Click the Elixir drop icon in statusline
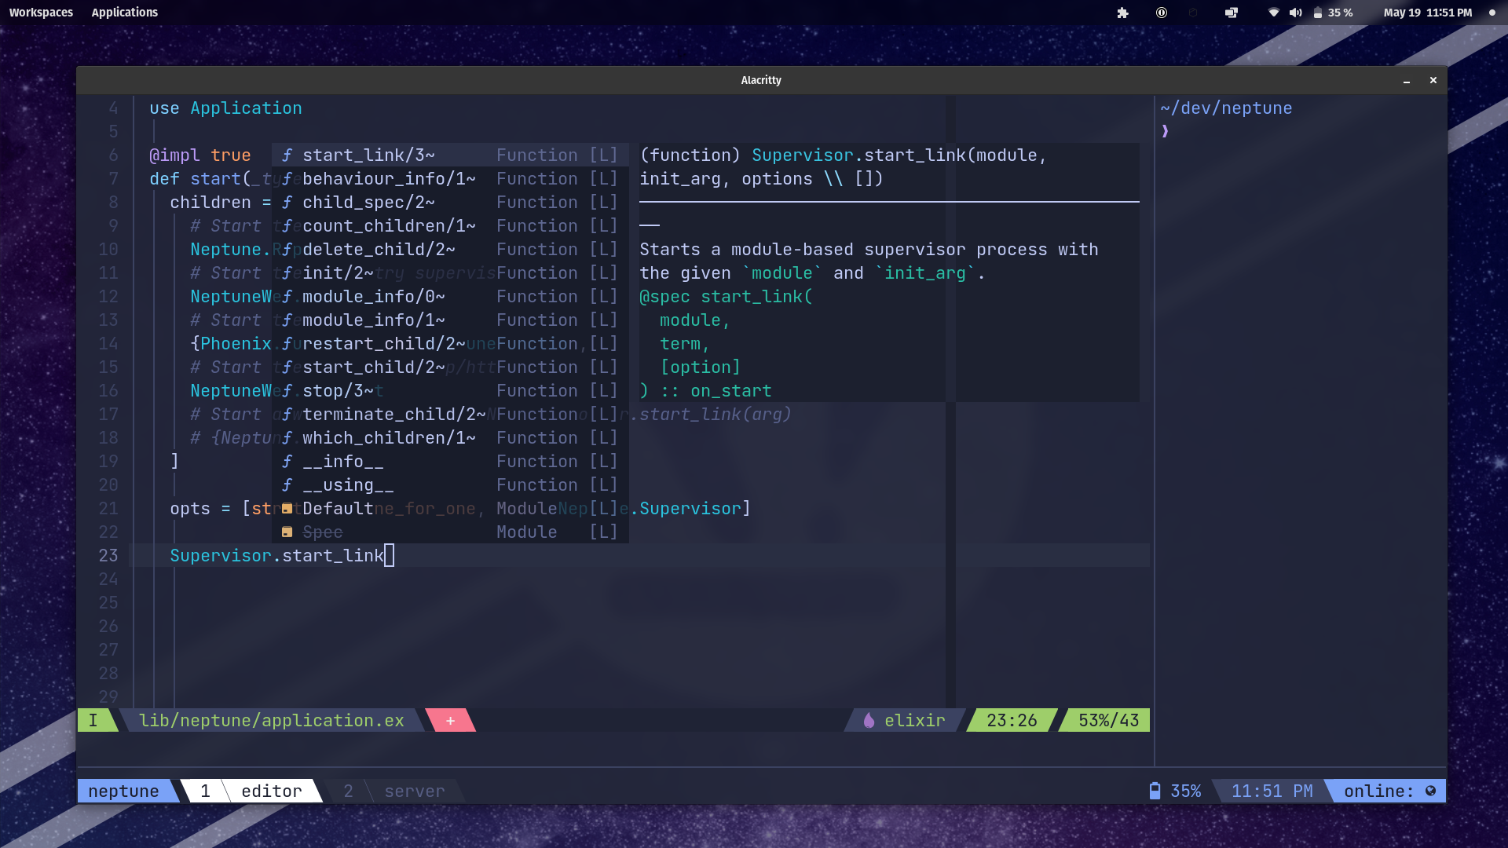Screen dimensions: 1508x848 click(x=869, y=721)
